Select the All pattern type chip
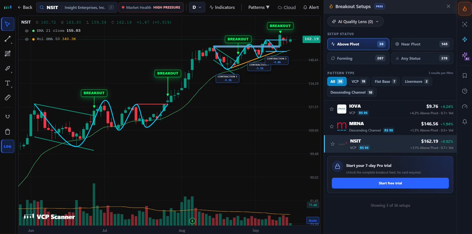This screenshot has height=234, width=472. (337, 81)
